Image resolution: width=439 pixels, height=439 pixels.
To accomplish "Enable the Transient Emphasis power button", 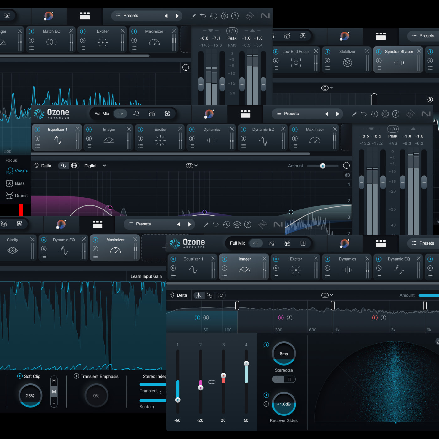I will point(76,376).
